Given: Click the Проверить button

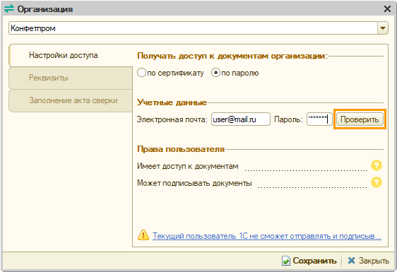Looking at the screenshot, I should [360, 119].
